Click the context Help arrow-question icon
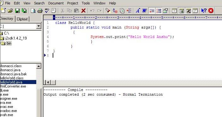The width and height of the screenshot is (222, 117). (x=204, y=11)
